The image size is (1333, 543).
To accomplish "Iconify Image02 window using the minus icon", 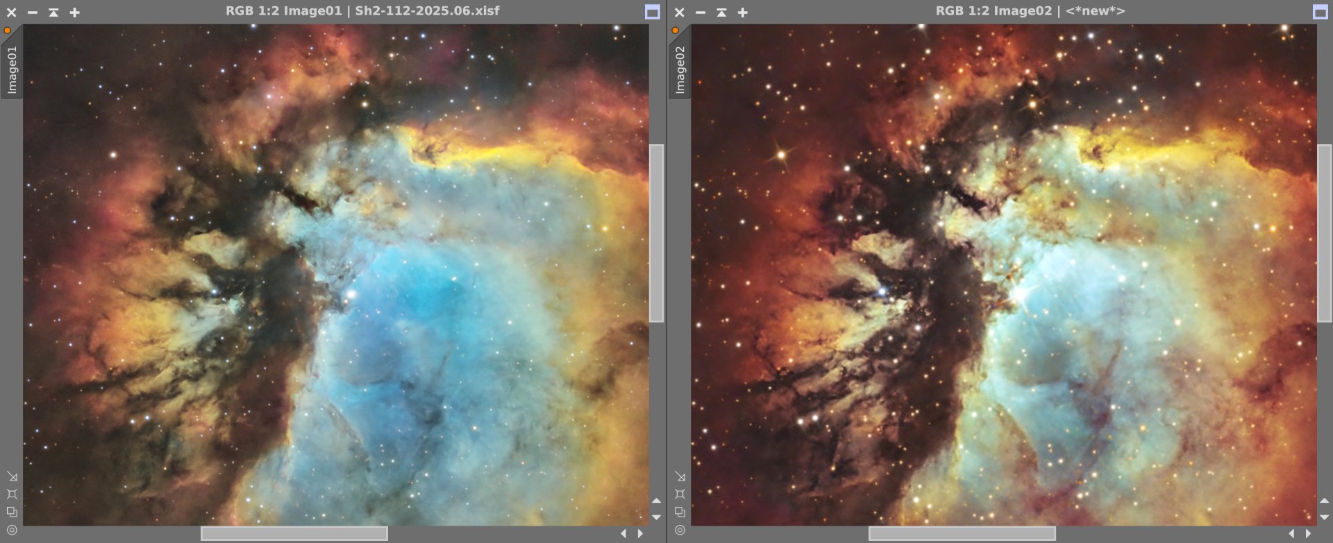I will click(x=701, y=12).
